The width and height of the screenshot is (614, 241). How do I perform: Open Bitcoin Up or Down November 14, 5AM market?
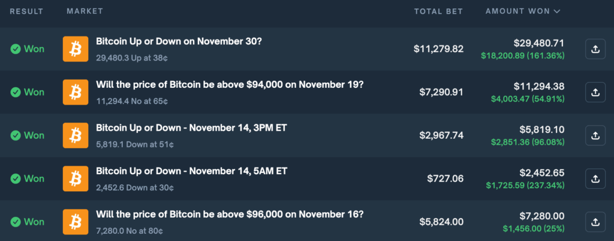point(191,171)
